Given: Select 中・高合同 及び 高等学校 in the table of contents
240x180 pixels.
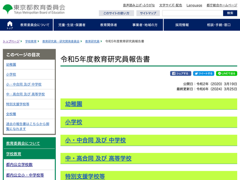Looking at the screenshot, I should coord(25,94).
